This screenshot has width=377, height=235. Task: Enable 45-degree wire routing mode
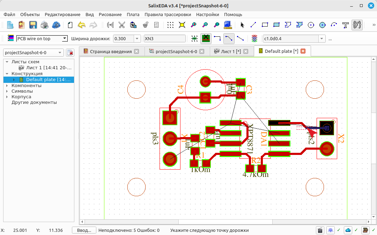click(x=229, y=38)
